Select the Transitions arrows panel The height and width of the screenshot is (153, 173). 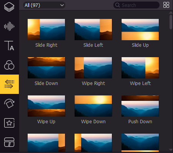point(9,84)
